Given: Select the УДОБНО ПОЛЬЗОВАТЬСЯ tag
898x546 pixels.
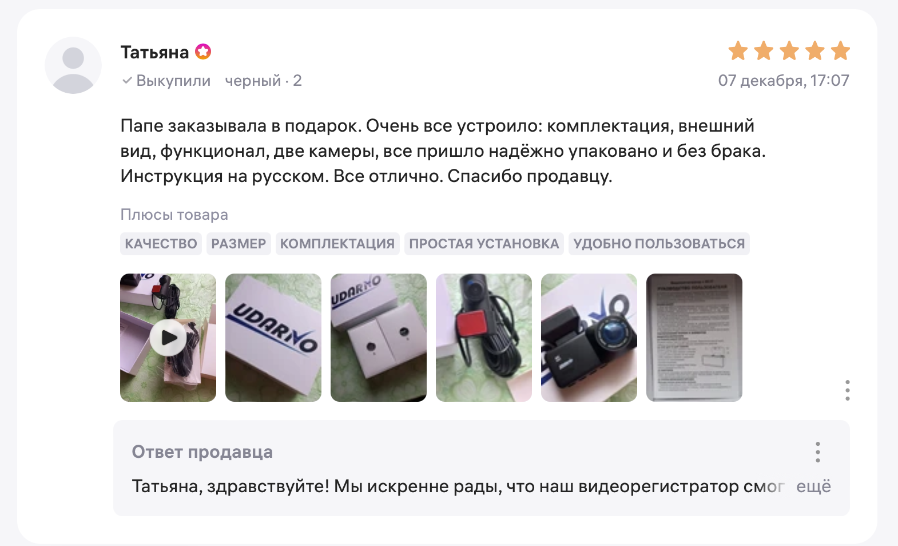Looking at the screenshot, I should [659, 244].
